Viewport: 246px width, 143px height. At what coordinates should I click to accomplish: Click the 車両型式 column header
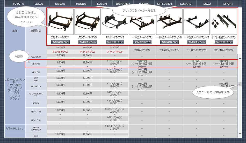(x=36, y=31)
